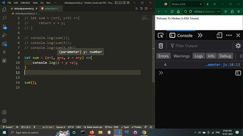Open the VS Code menu overflow ellipsis
This screenshot has height=136, width=243.
pyautogui.click(x=55, y=3)
